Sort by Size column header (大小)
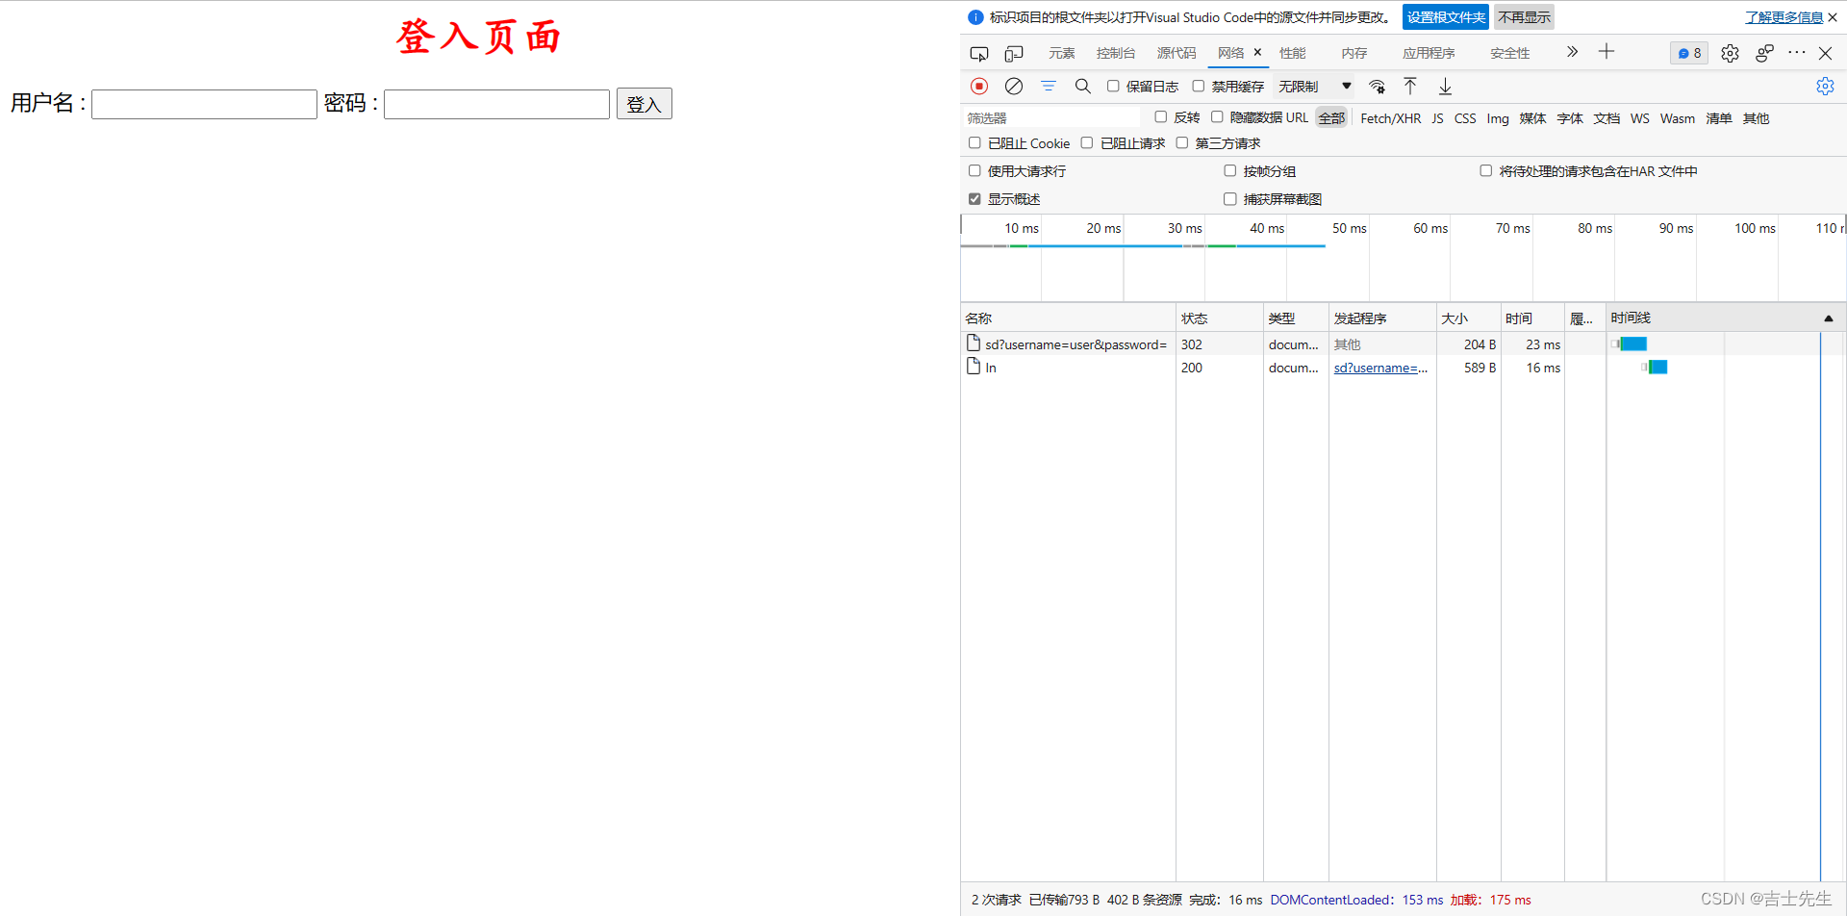1847x916 pixels. tap(1468, 318)
